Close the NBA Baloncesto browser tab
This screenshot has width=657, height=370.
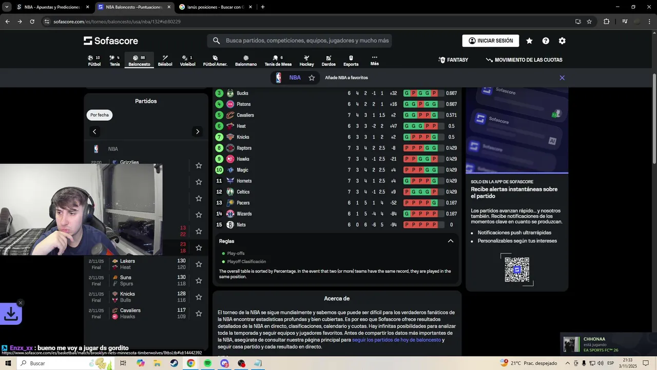pyautogui.click(x=169, y=7)
